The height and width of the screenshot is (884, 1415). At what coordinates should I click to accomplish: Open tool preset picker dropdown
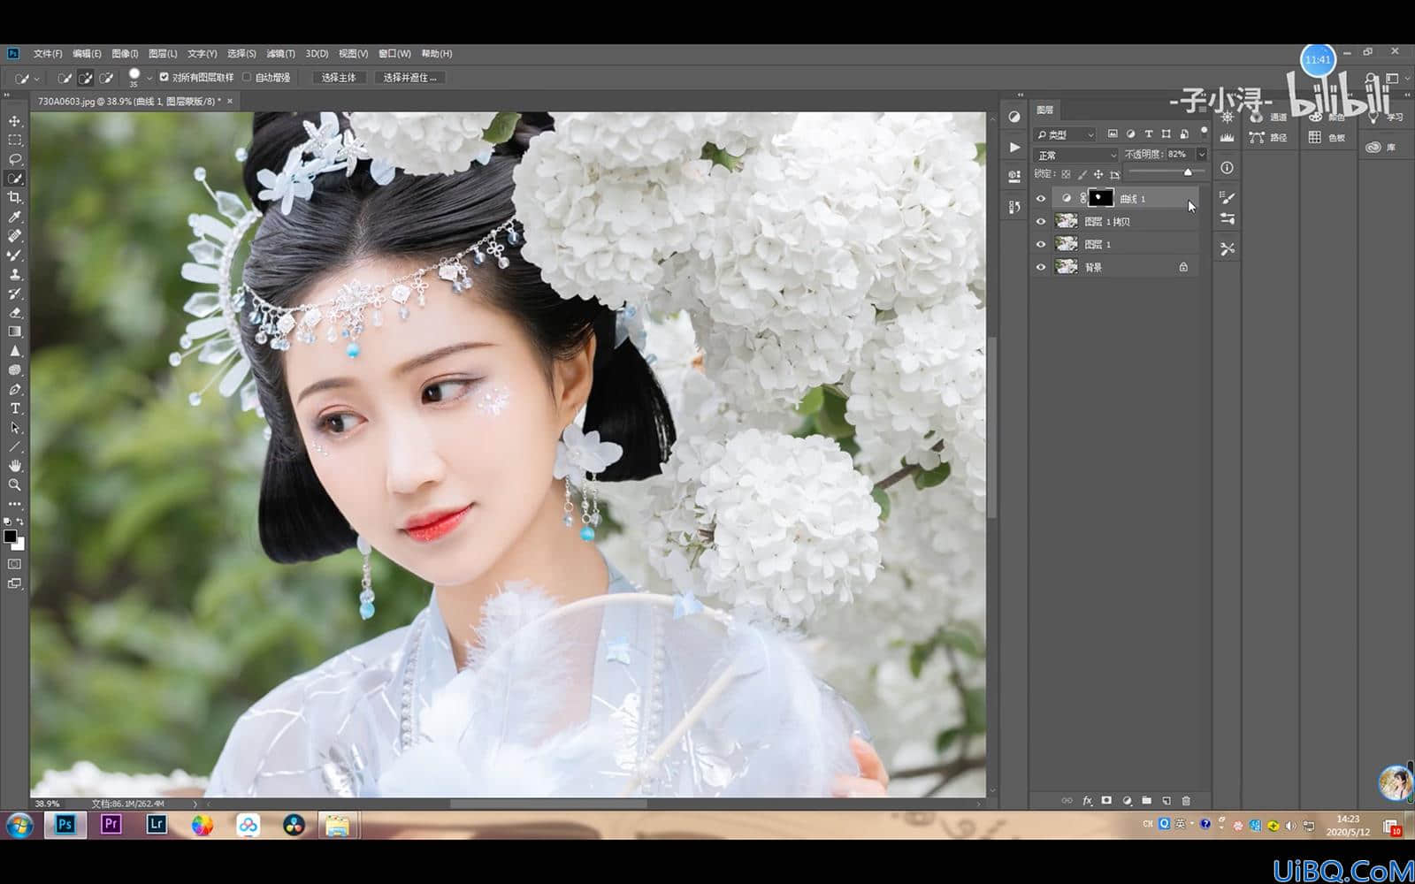[37, 79]
